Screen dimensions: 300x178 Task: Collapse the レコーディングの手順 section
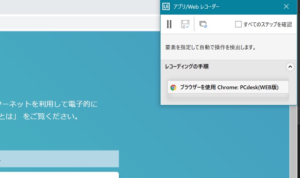[x=290, y=67]
